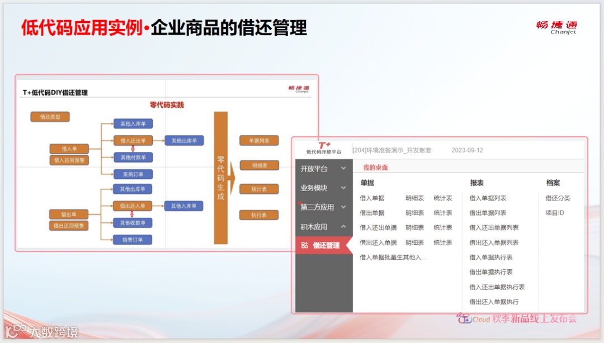Collapse the 积木应用 chevron
The width and height of the screenshot is (604, 343).
point(343,226)
